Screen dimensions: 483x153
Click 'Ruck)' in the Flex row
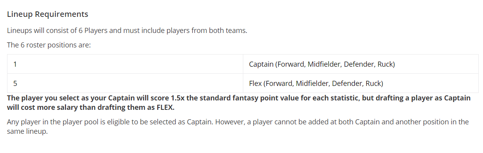[x=374, y=83]
